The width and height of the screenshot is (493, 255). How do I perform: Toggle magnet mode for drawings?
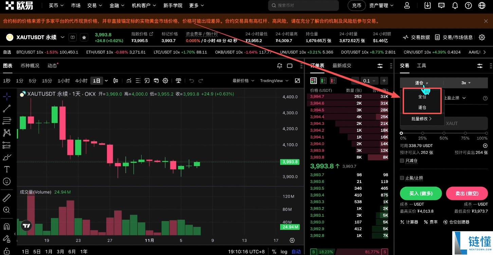7,226
